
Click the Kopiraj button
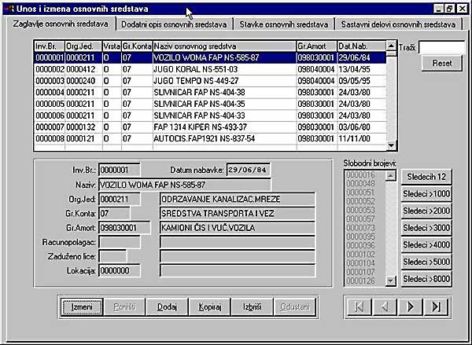coord(208,306)
